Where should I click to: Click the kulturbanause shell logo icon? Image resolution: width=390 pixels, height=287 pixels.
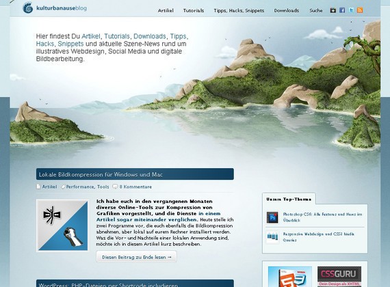click(27, 8)
